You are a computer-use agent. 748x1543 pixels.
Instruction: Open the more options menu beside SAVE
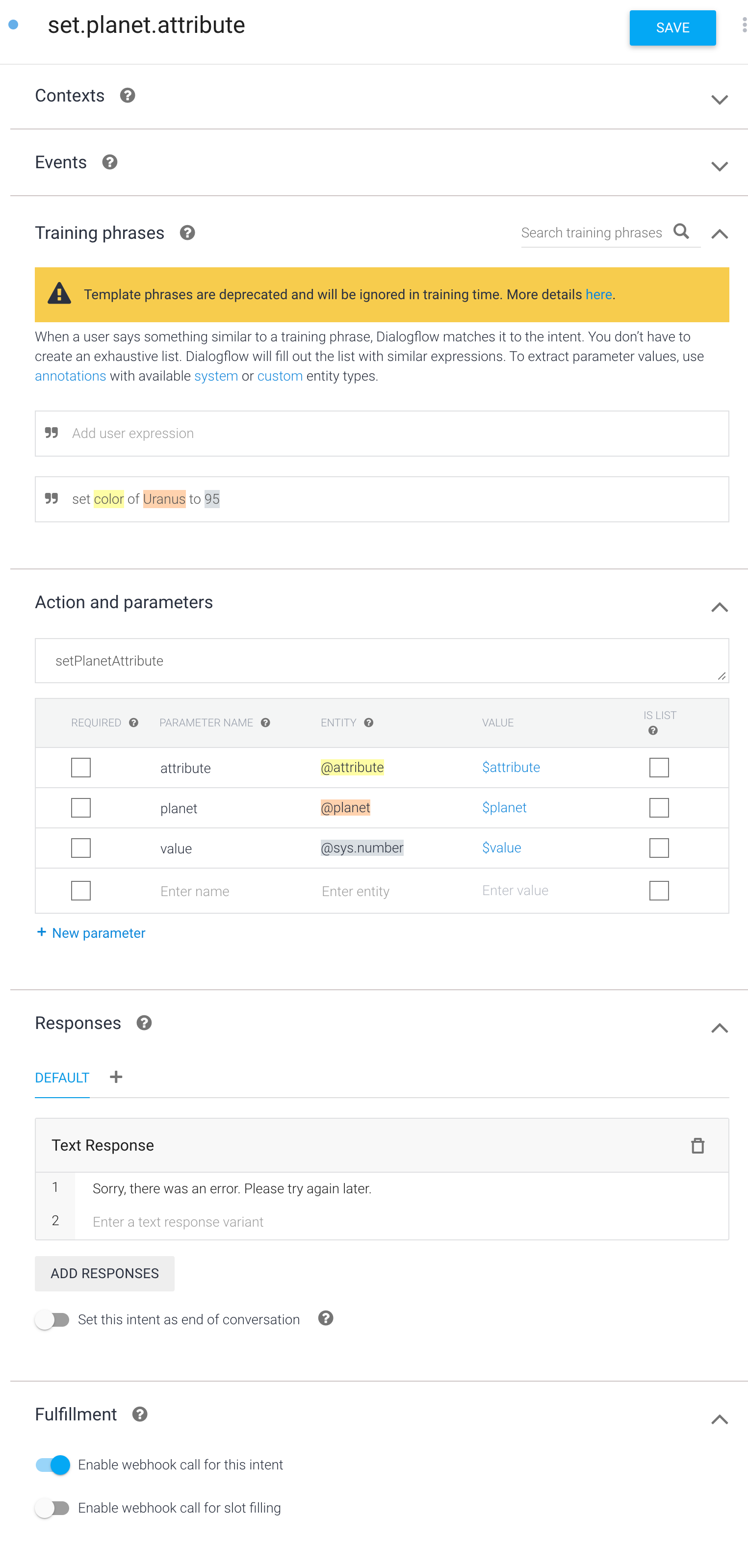coord(744,25)
